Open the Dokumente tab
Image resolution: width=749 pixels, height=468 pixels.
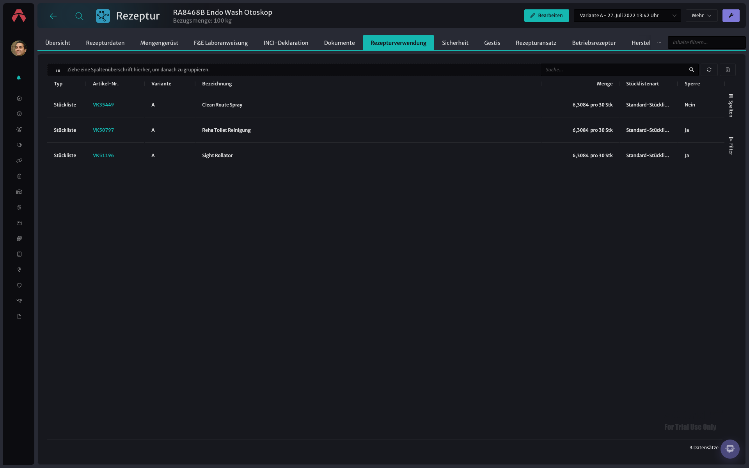point(339,43)
